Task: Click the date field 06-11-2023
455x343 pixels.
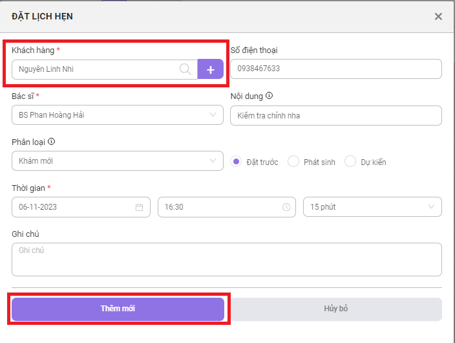Action: pyautogui.click(x=81, y=207)
